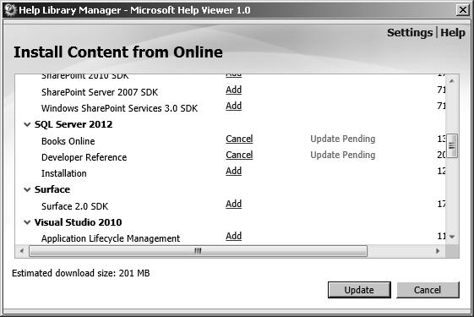Click the horizontal scrollbar left arrow
This screenshot has height=317, width=474.
[x=22, y=251]
